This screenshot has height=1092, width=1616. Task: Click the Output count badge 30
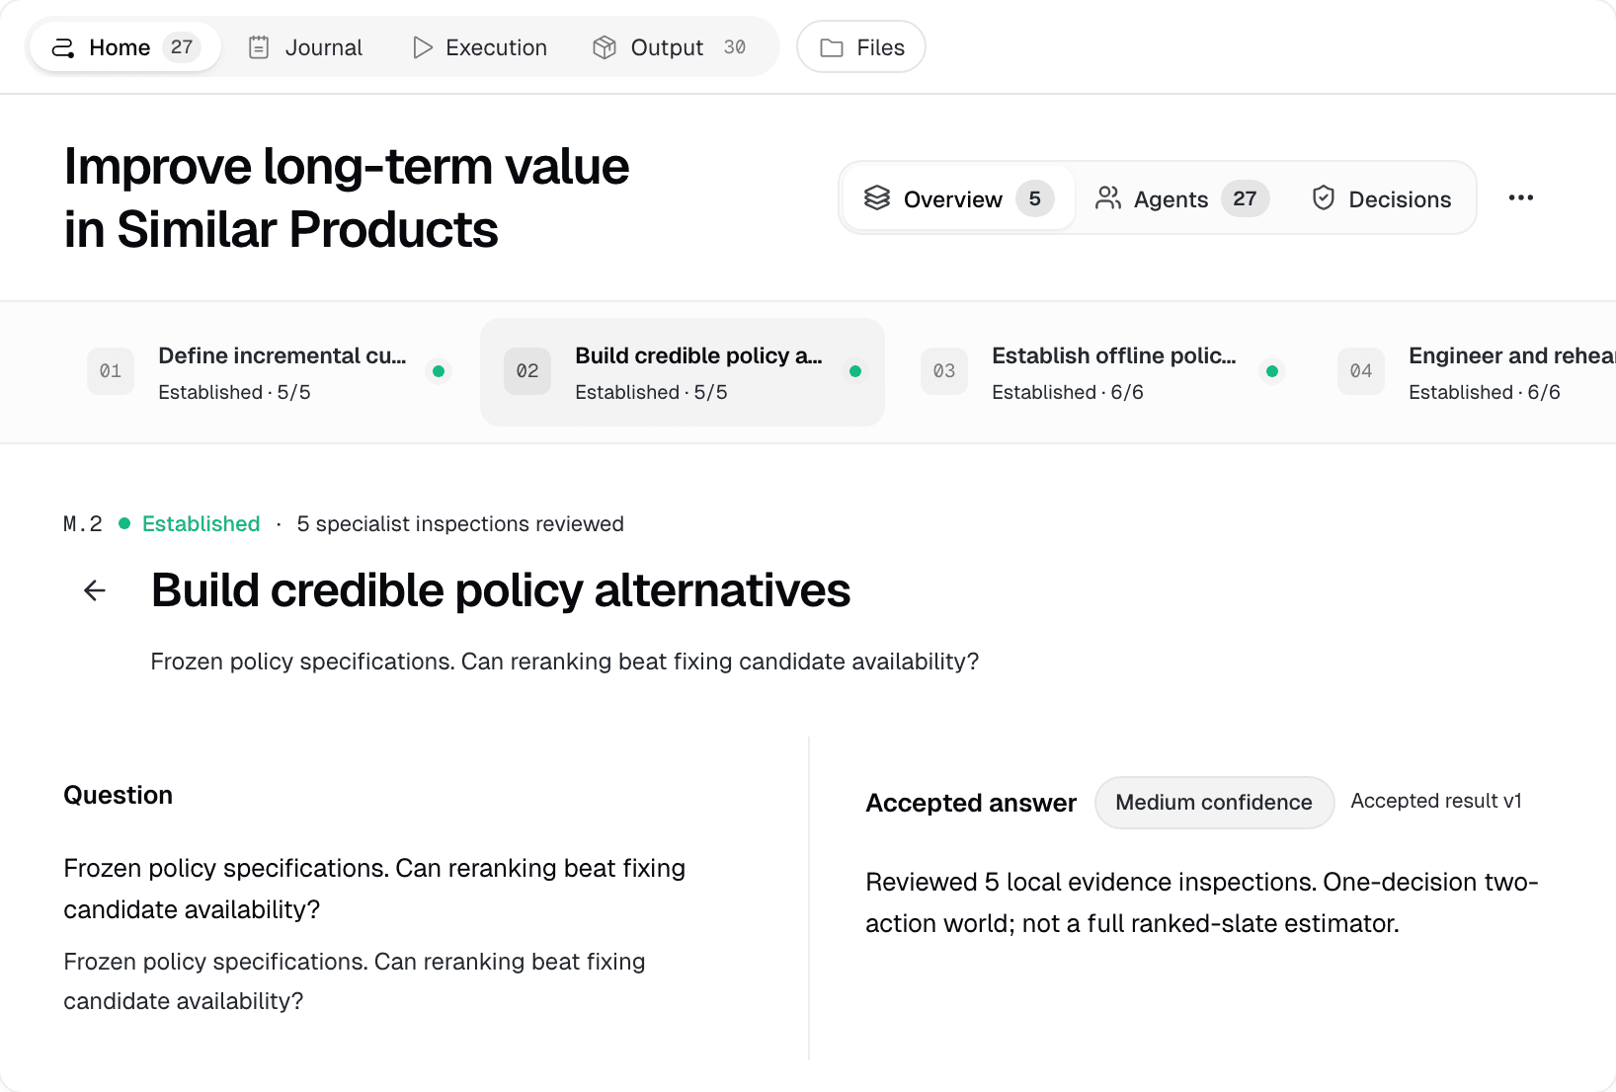[735, 47]
